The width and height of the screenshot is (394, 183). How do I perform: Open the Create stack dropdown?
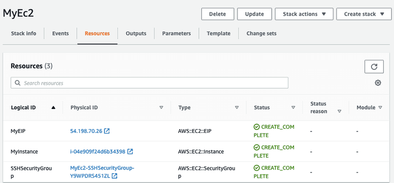pos(364,14)
